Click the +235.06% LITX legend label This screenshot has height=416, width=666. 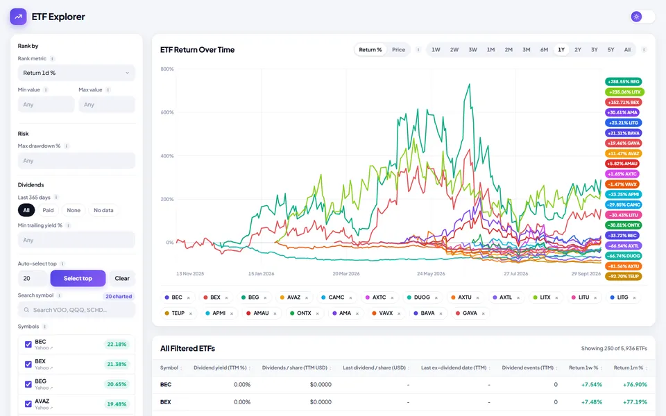click(x=625, y=92)
